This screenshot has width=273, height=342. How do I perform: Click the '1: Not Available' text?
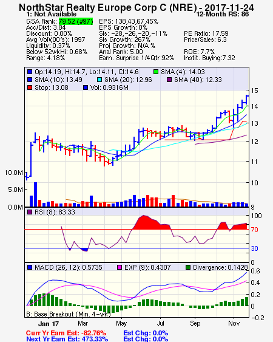(52, 14)
